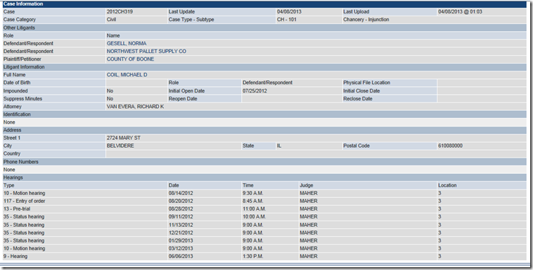Click the Initial Open Date 07/25/2012
Viewport: 533px width, 270px height.
(254, 91)
